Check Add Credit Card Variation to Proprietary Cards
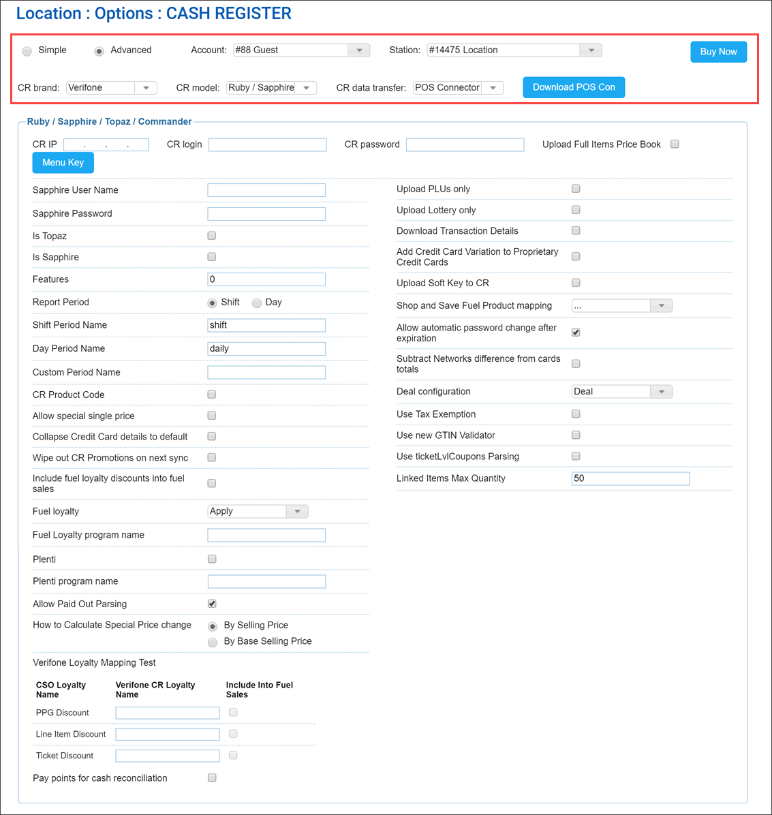The image size is (772, 815). pos(576,256)
